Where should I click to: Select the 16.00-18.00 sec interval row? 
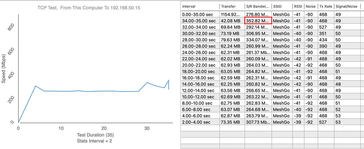(x=199, y=78)
